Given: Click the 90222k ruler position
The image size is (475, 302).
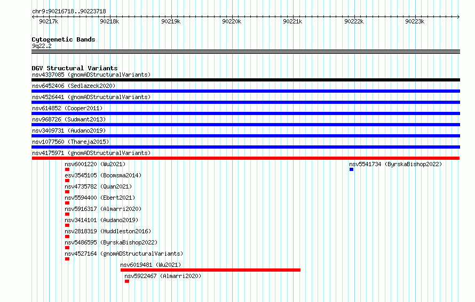Looking at the screenshot, I should click(354, 21).
